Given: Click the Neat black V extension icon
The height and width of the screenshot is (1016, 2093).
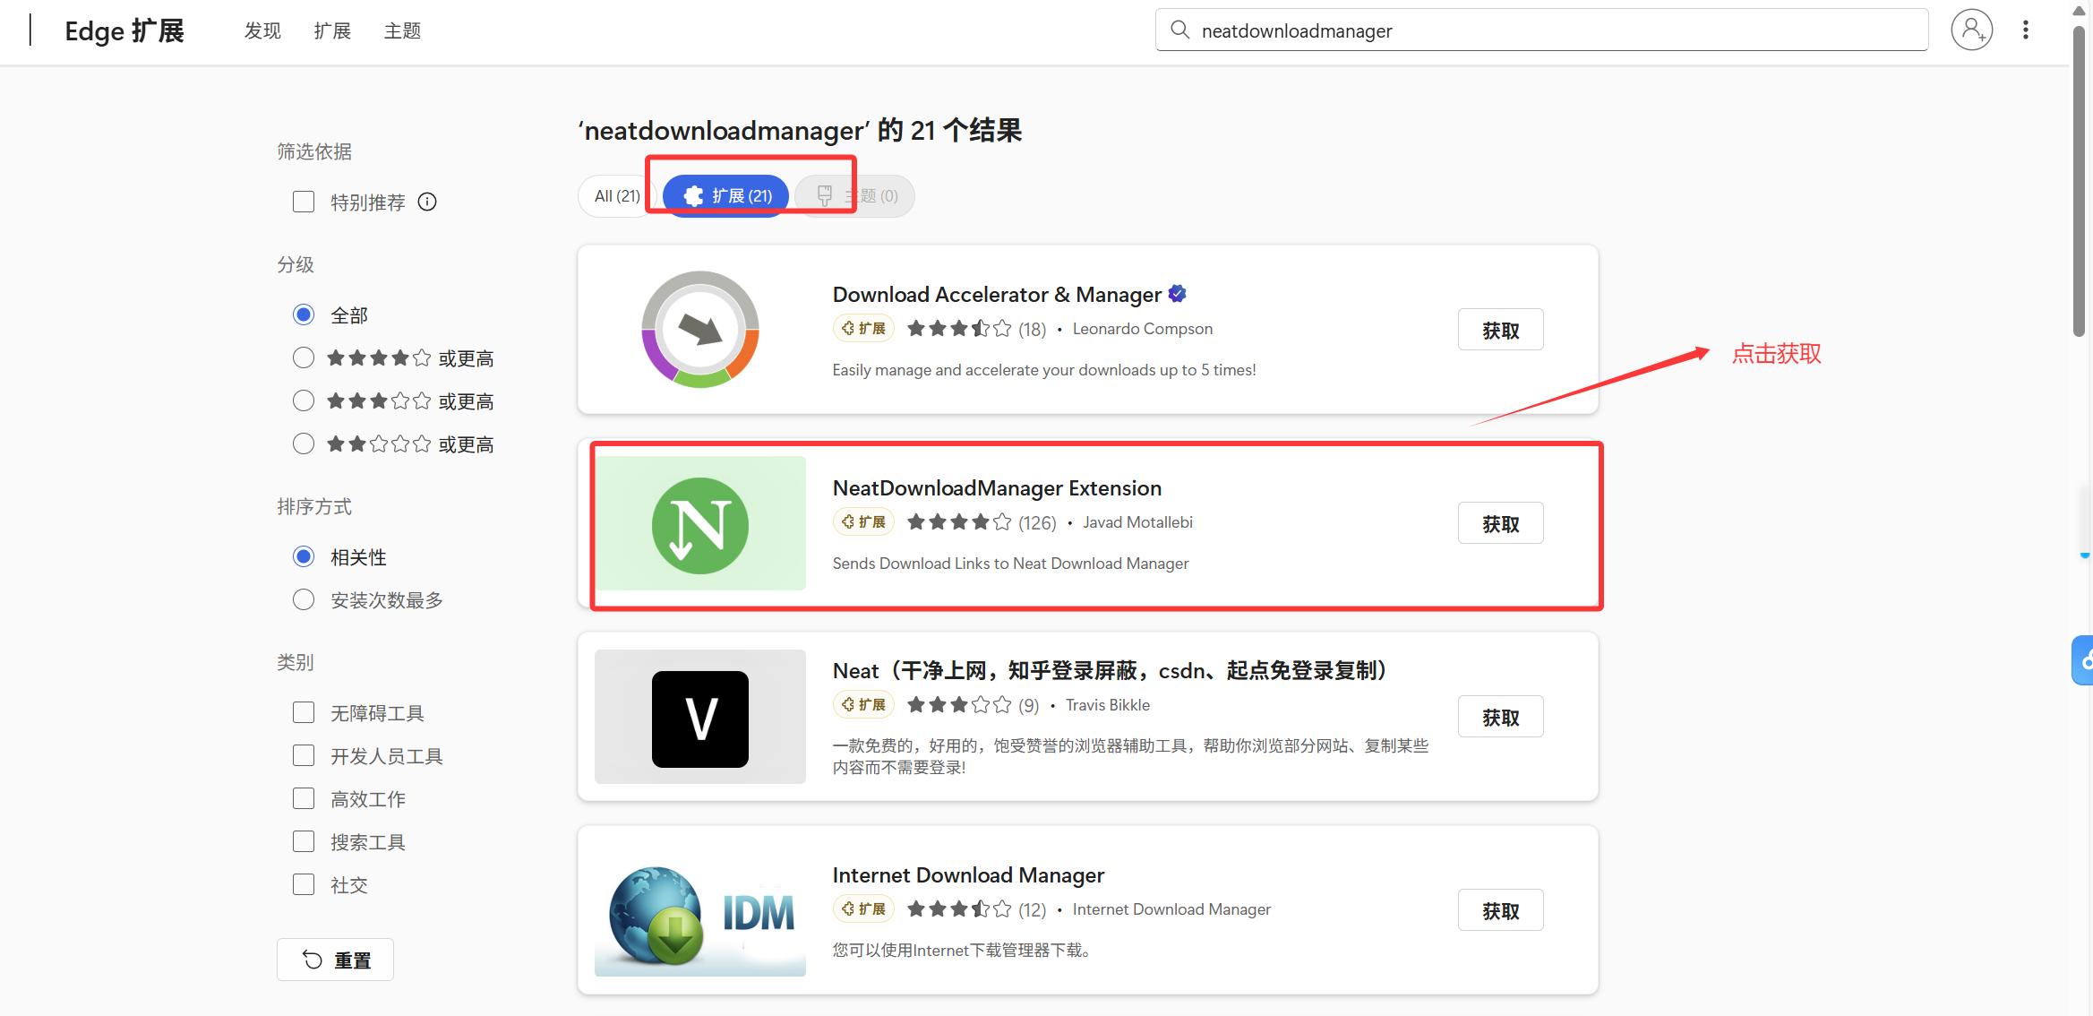Looking at the screenshot, I should tap(699, 718).
